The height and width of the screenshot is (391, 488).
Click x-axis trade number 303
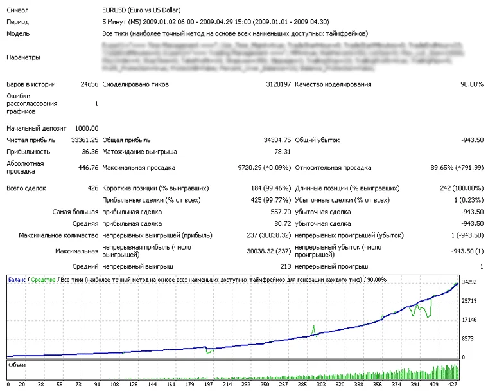point(321,384)
